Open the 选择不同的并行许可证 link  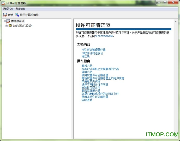pos(95,85)
